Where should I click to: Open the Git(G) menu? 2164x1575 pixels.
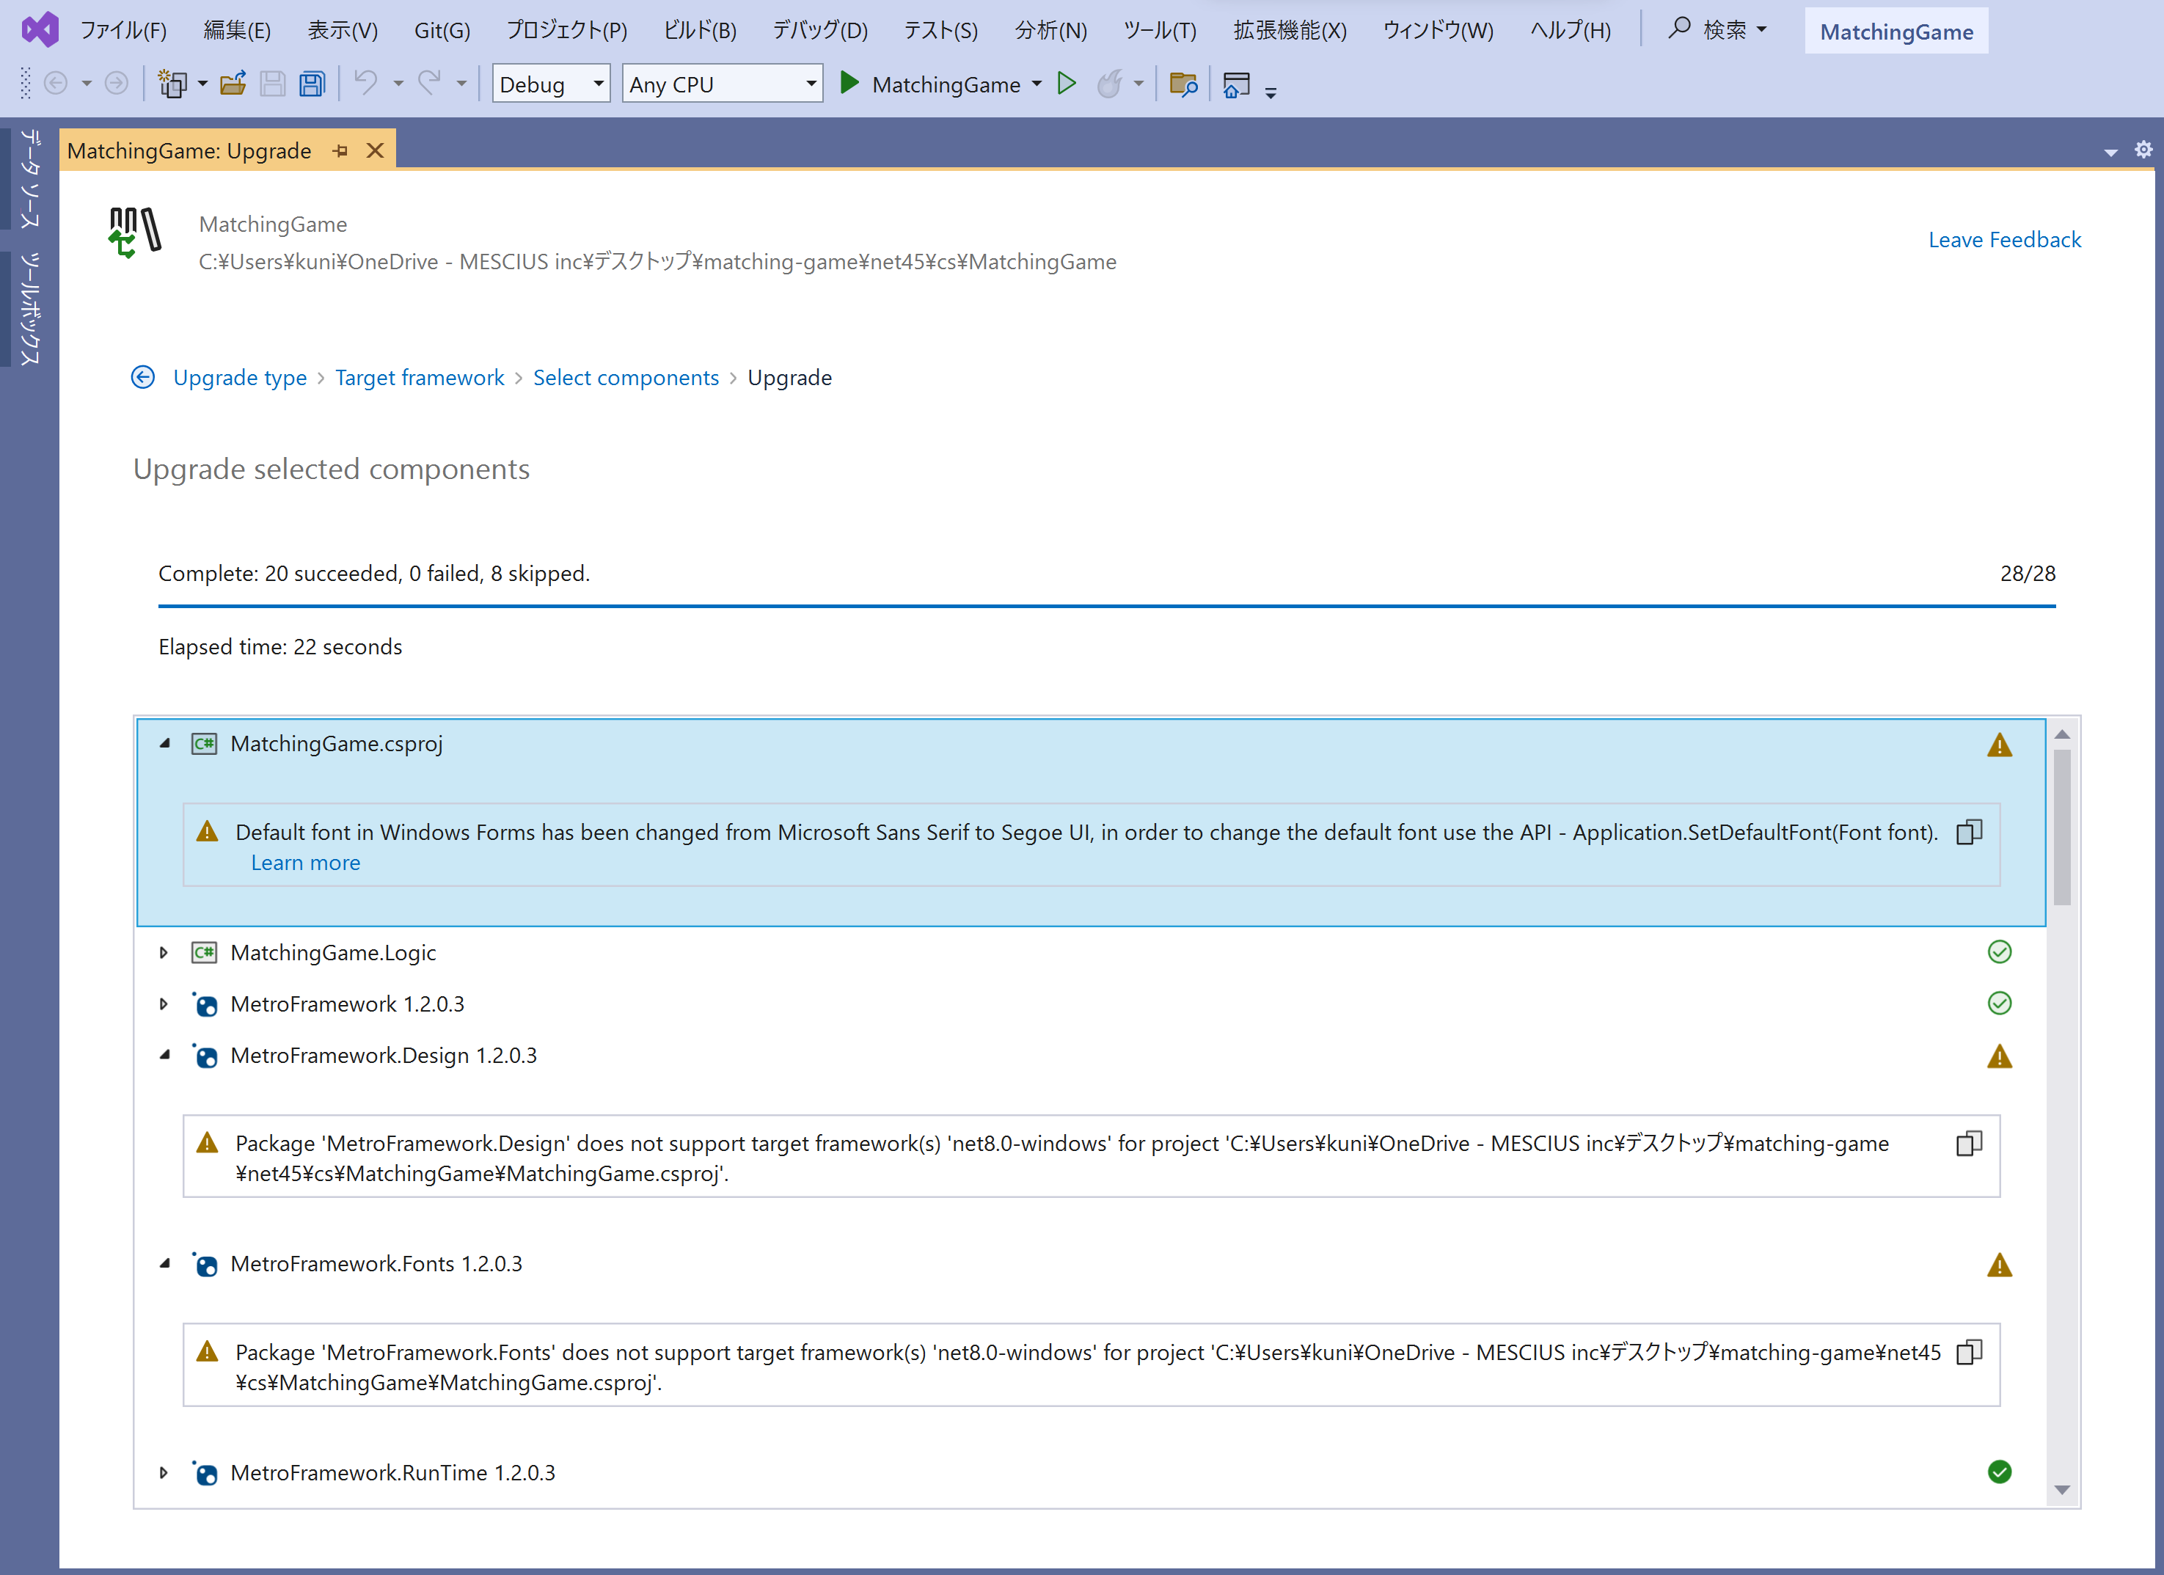(x=442, y=31)
